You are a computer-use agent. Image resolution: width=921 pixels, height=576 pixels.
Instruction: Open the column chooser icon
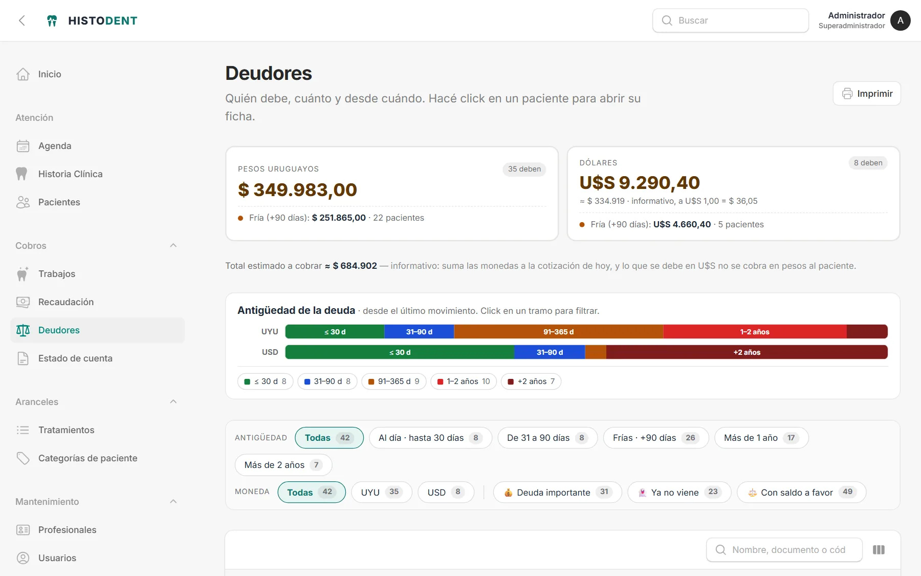coord(879,550)
